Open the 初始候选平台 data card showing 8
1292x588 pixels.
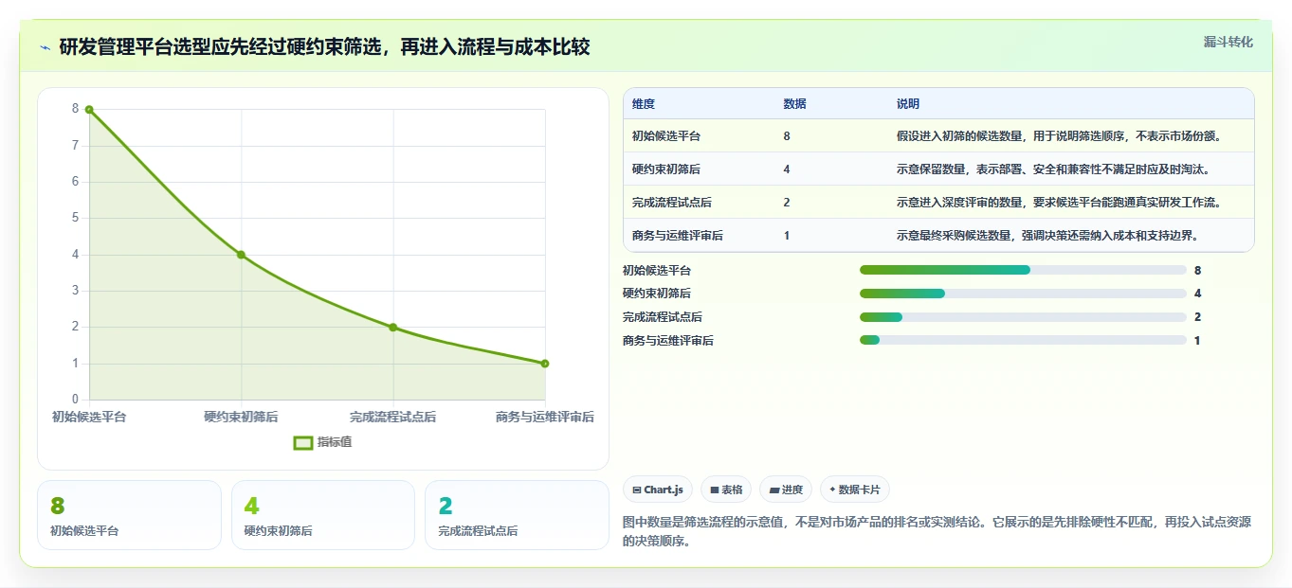pos(129,515)
